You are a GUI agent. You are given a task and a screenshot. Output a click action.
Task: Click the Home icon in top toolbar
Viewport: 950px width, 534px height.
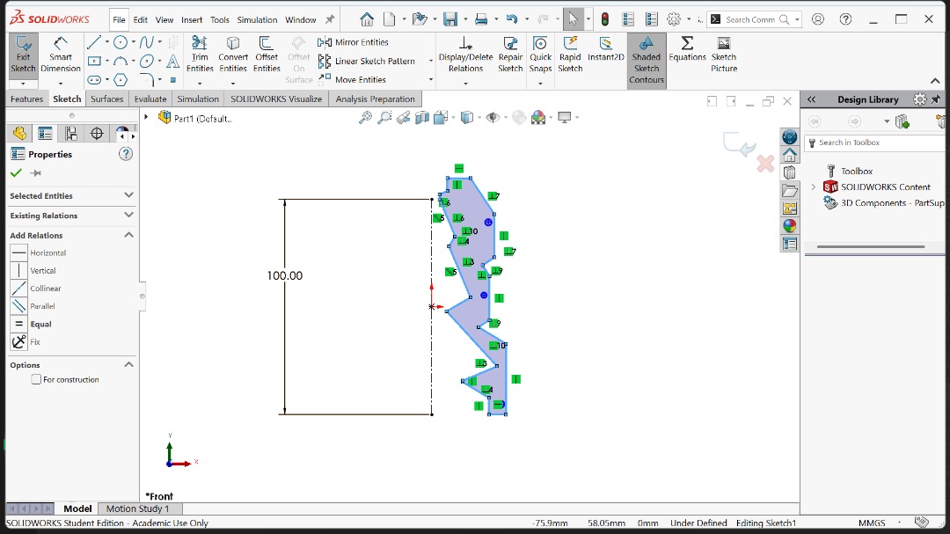pyautogui.click(x=367, y=19)
